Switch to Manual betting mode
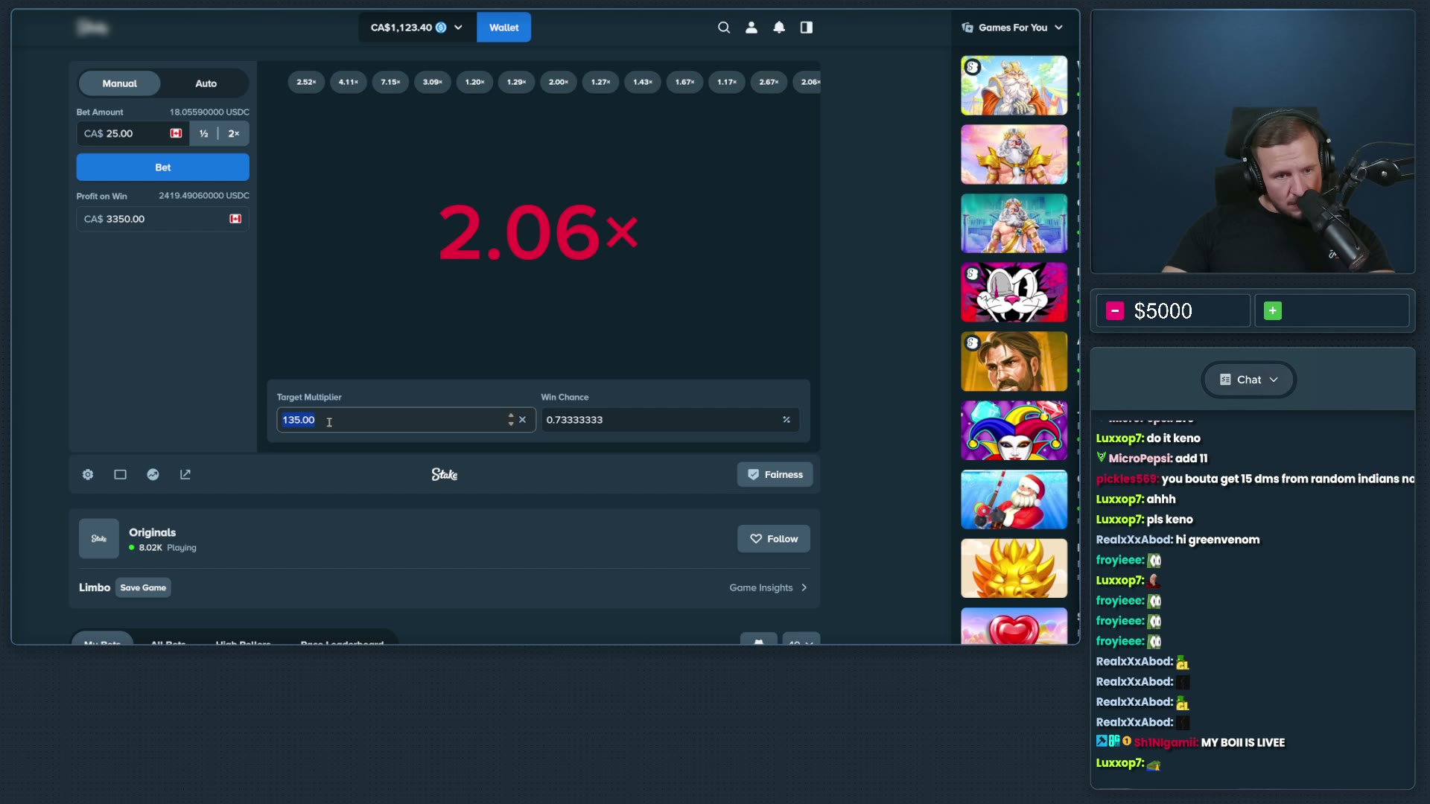The height and width of the screenshot is (804, 1430). 119,83
